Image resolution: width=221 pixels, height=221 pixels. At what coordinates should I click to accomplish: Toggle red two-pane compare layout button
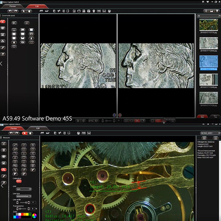(158, 121)
